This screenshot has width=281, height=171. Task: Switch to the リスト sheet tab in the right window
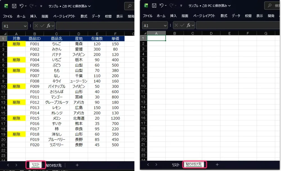176,165
